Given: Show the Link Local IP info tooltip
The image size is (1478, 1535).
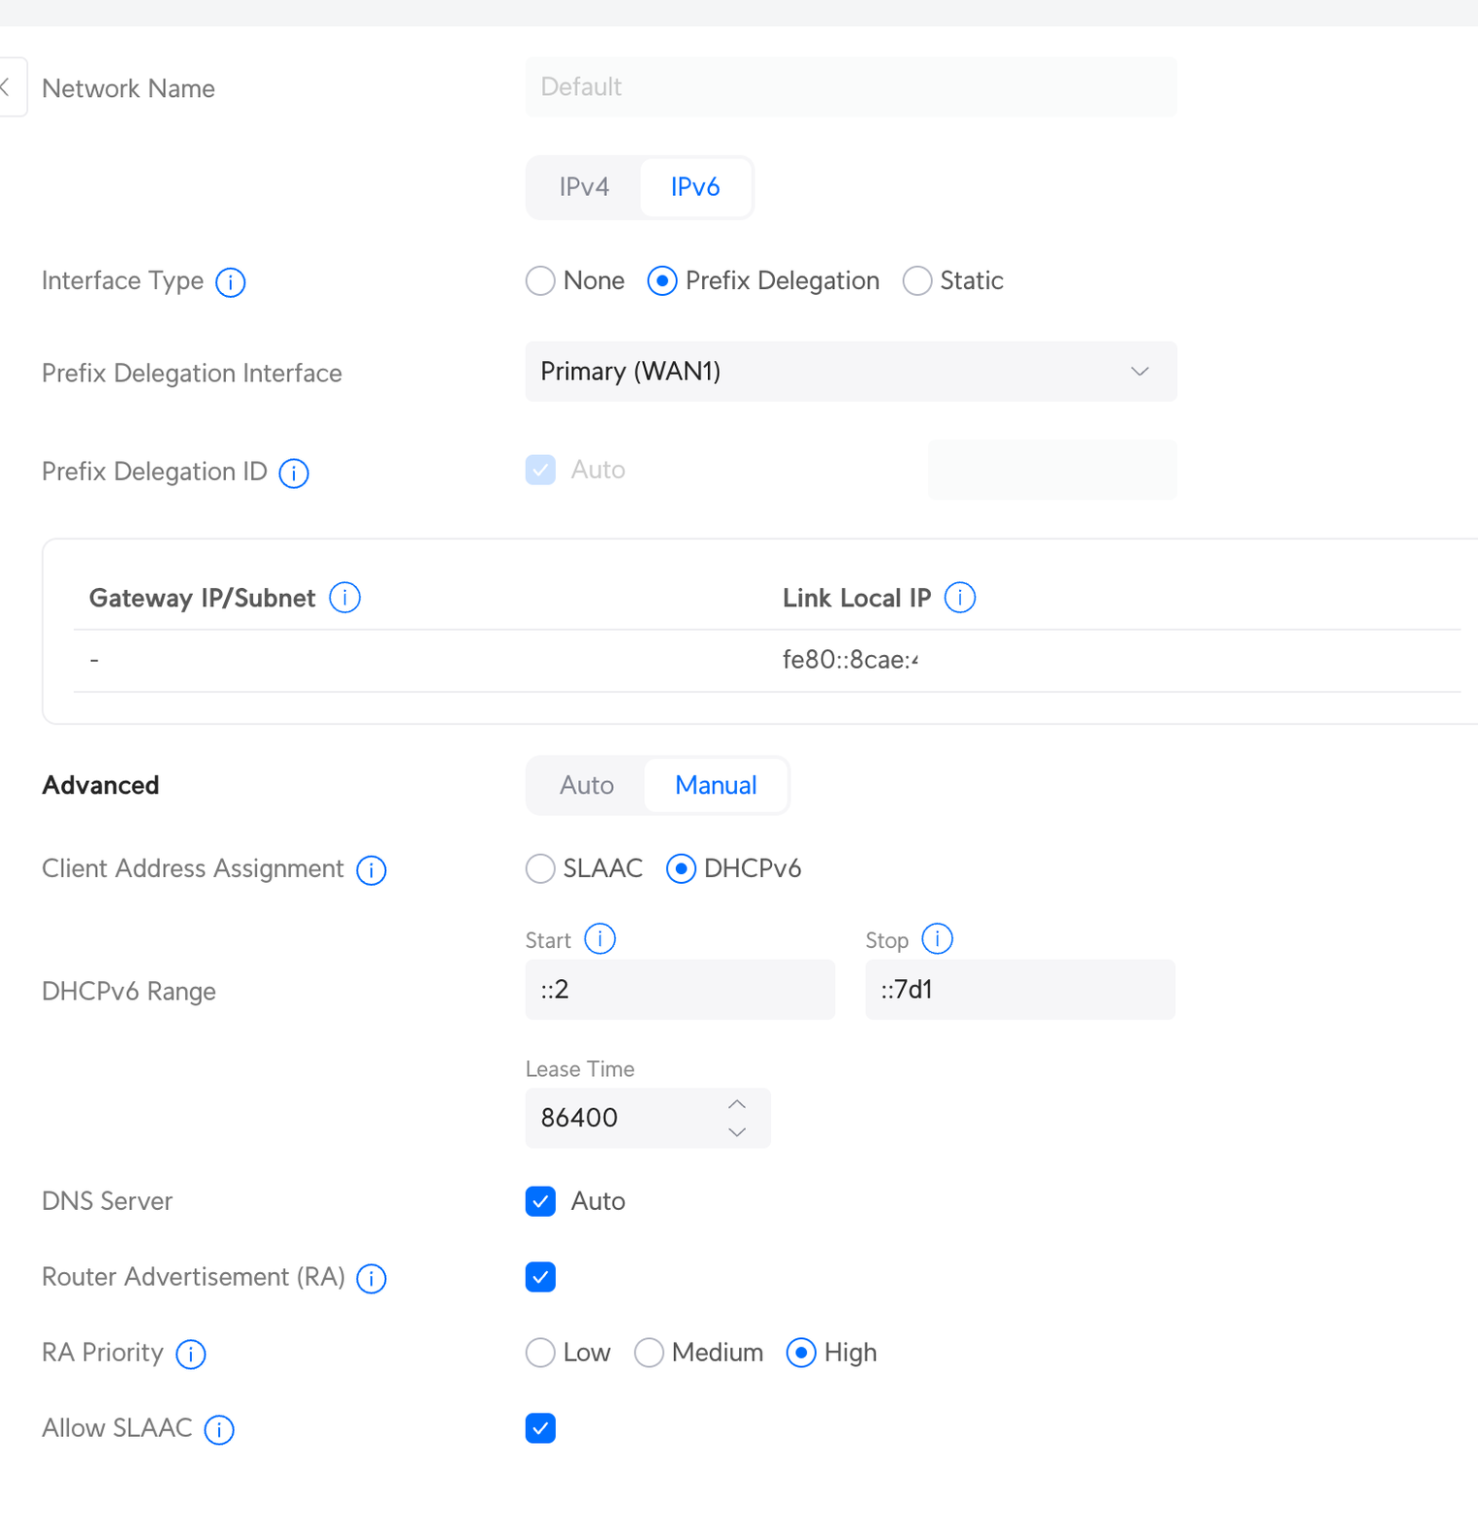Looking at the screenshot, I should coord(959,598).
